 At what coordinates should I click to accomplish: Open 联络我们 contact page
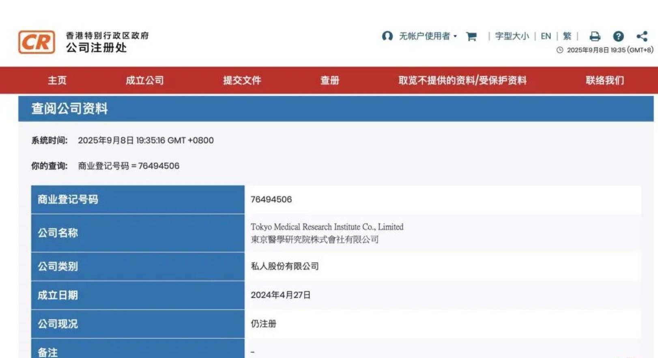tap(605, 81)
